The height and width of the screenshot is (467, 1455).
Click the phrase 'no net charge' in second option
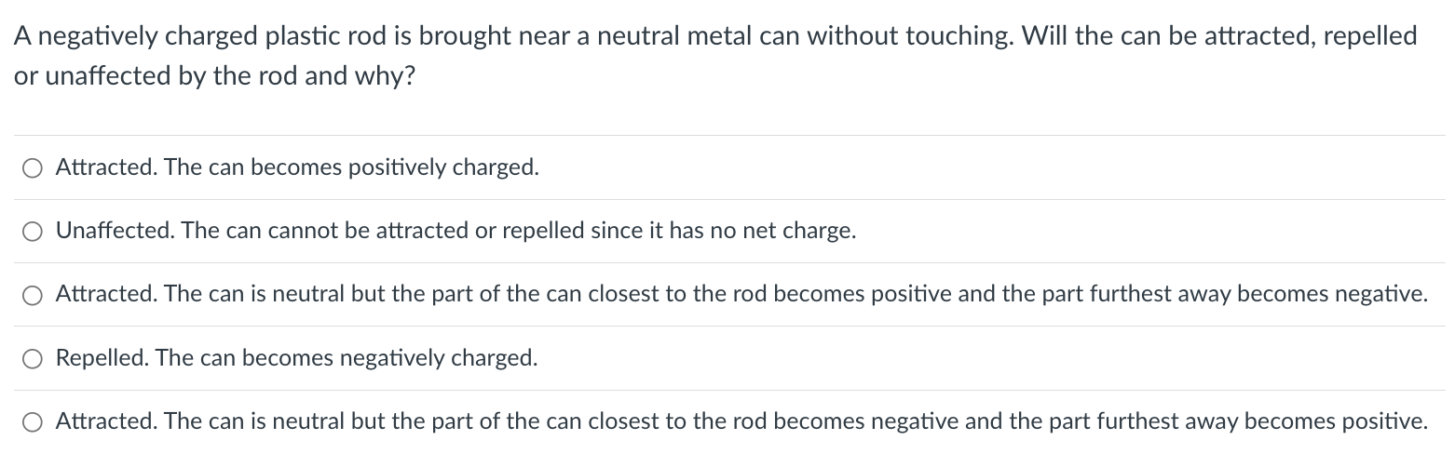point(785,231)
